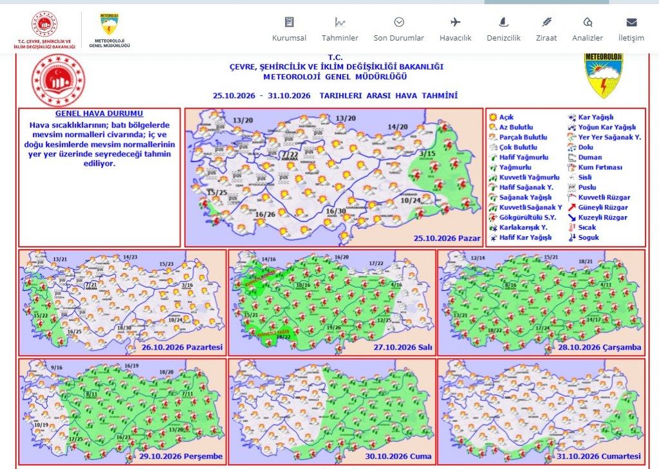Click the Çok Bulutlu legend label
Screen dimensions: 659x469
[x=518, y=147]
